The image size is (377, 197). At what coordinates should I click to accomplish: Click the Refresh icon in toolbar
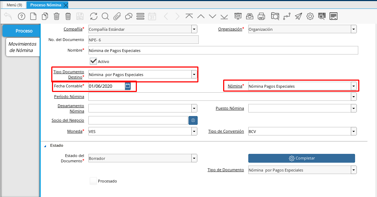[x=93, y=16]
